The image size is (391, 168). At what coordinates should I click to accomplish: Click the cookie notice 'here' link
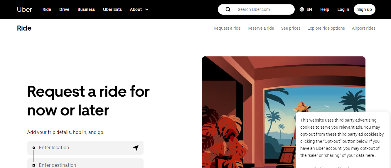click(x=370, y=155)
